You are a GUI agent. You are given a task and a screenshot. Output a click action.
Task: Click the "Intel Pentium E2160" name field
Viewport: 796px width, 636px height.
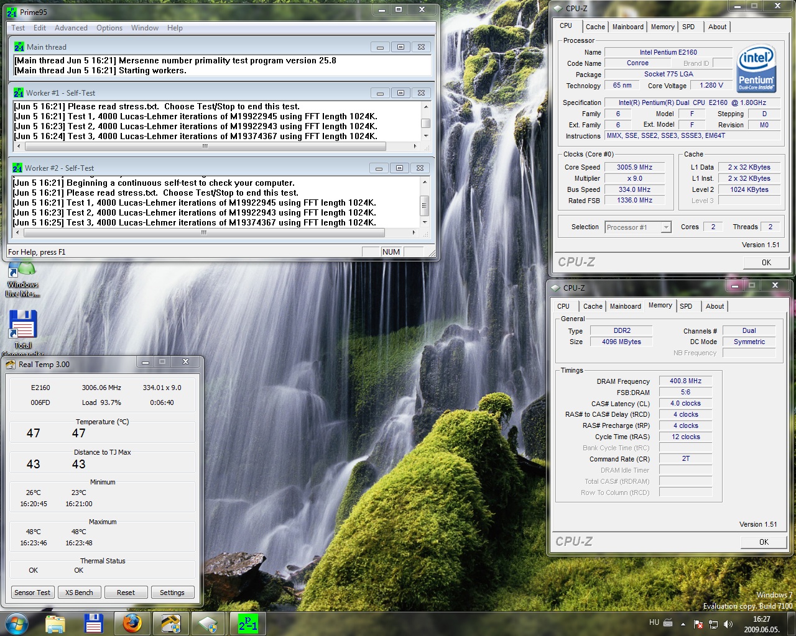(x=669, y=52)
